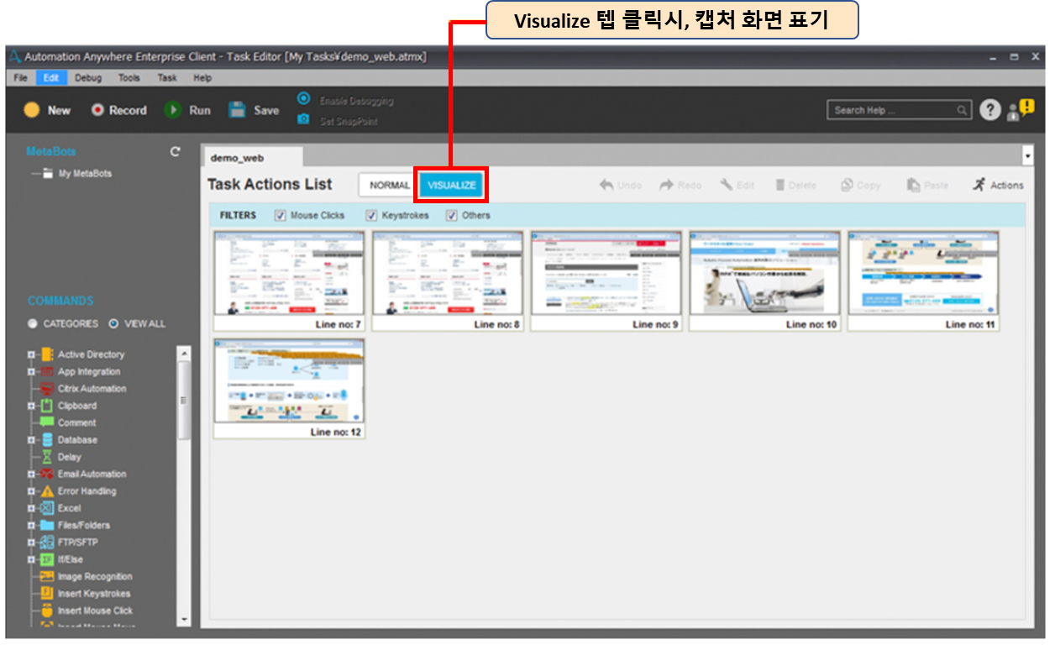
Task: Open the Help menu
Action: [202, 78]
